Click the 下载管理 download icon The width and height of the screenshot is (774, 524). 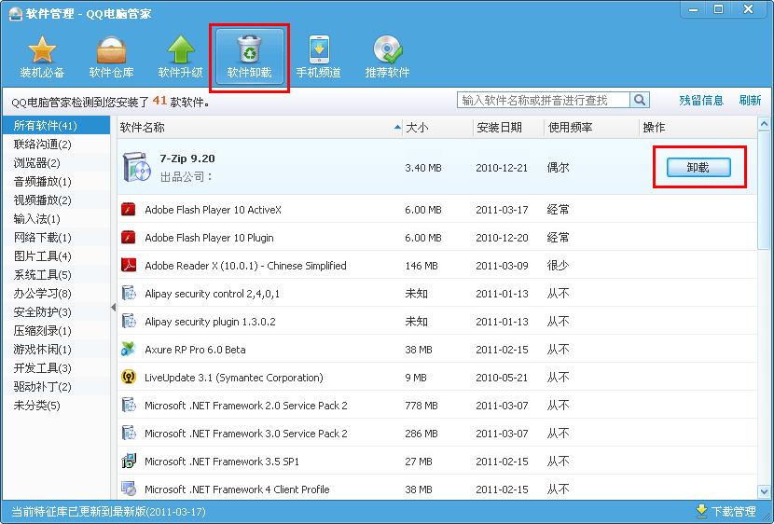[702, 511]
